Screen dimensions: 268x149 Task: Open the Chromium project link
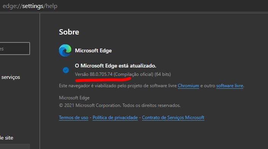point(188,86)
